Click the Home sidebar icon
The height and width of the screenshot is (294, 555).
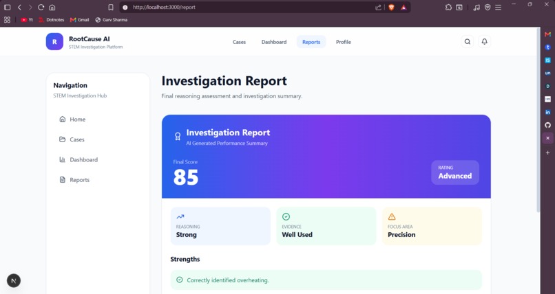coord(62,119)
